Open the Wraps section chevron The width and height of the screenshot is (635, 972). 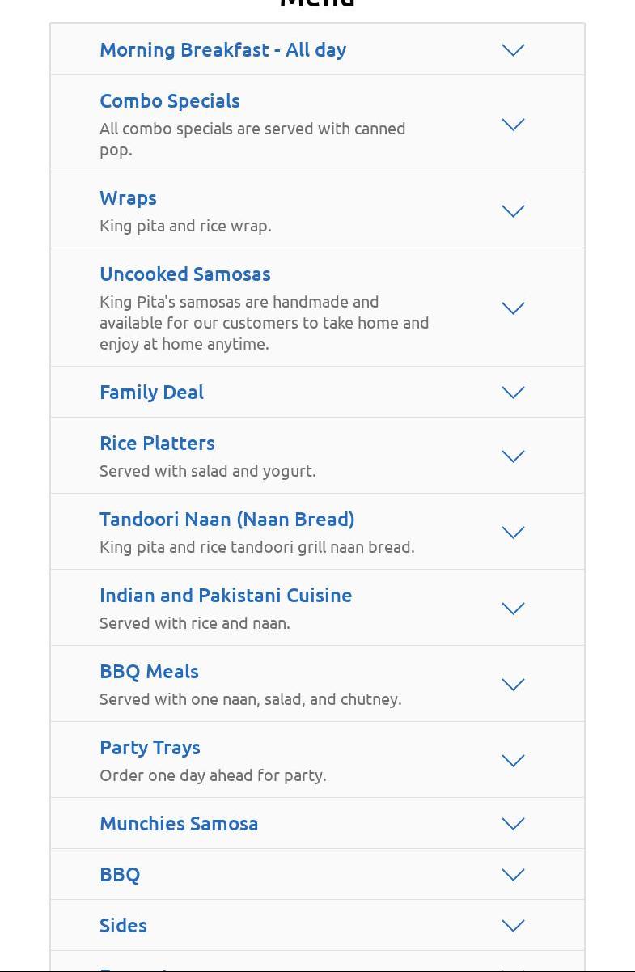click(513, 211)
